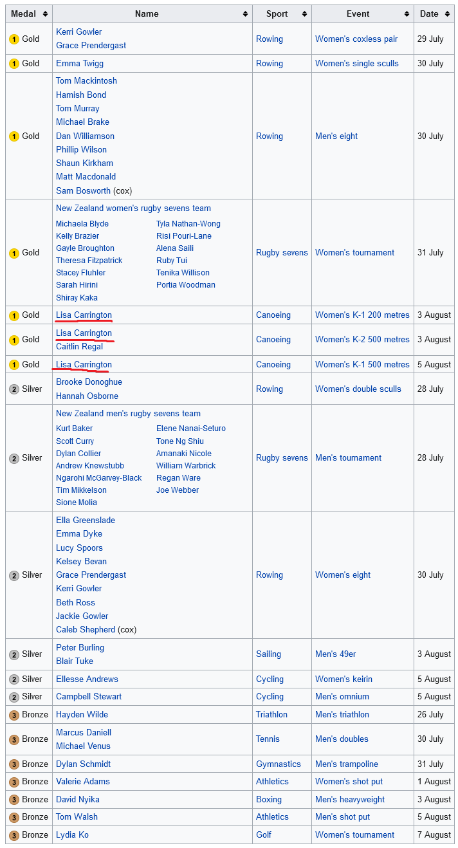Open Kerri Gowler link in coxless pair row
This screenshot has height=848, width=458.
[x=78, y=32]
